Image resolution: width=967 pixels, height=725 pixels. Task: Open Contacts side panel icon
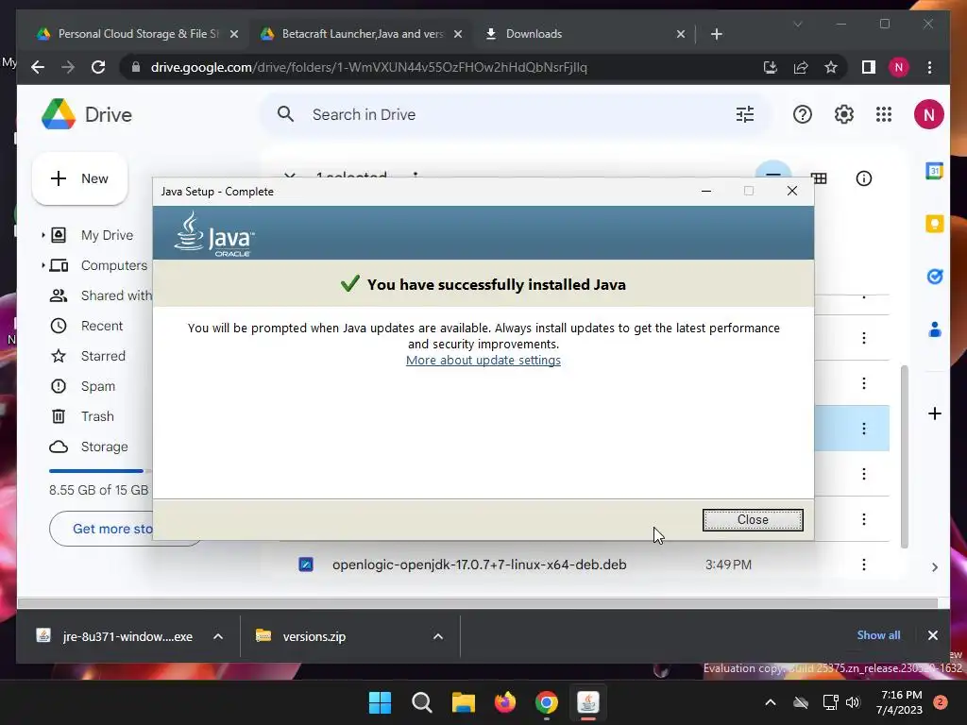(934, 329)
